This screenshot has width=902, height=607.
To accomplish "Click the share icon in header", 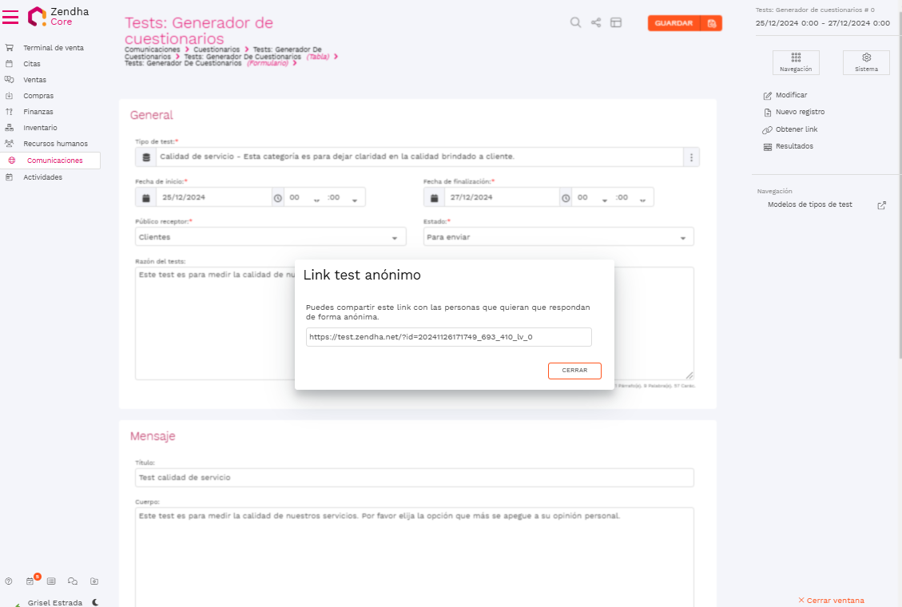I will click(596, 23).
